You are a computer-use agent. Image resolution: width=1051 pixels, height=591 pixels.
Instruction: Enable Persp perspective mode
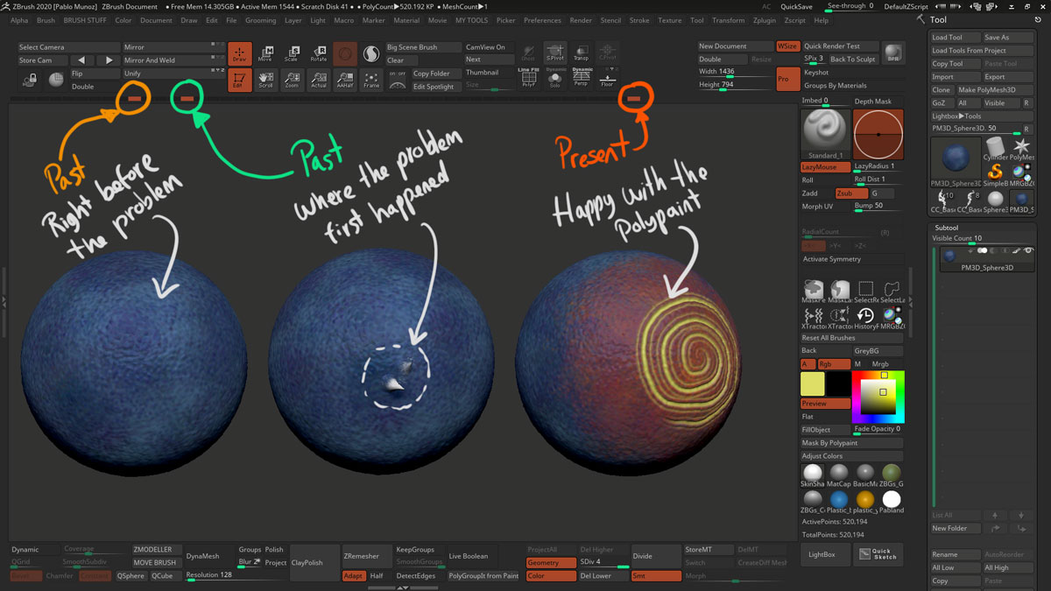tap(581, 78)
